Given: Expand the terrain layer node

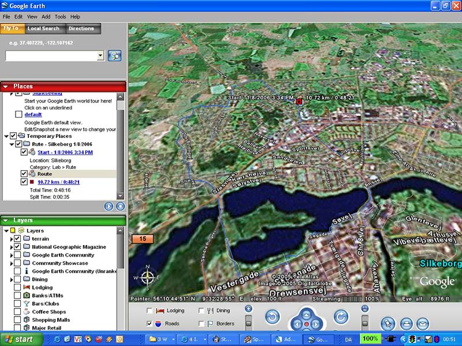Looking at the screenshot, I should 12,239.
